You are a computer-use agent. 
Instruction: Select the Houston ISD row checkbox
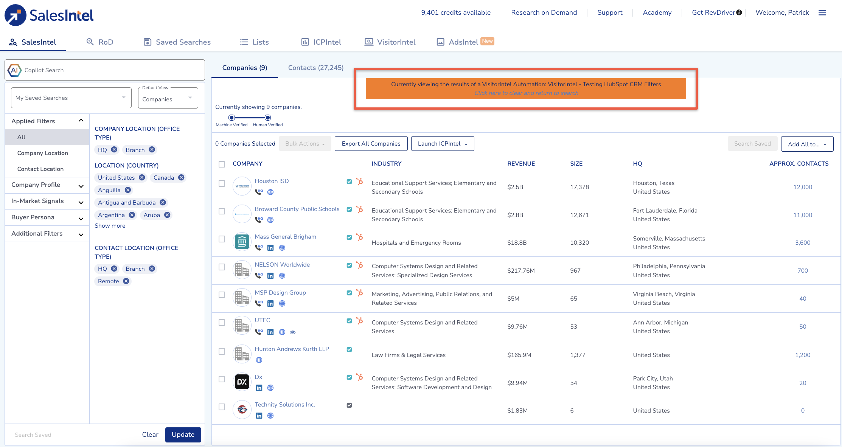[222, 183]
